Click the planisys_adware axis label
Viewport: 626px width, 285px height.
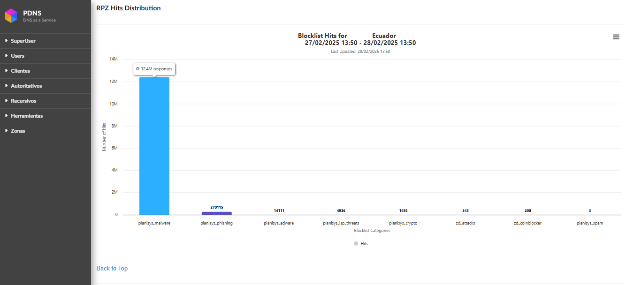279,223
